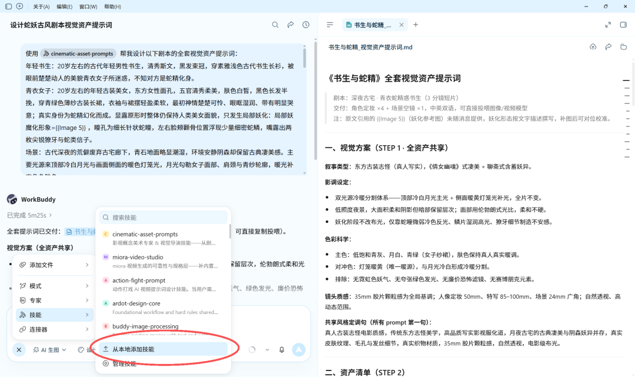This screenshot has width=635, height=377.
Task: Click the cinematic-asset-prompts skill chip in message
Action: 78,54
